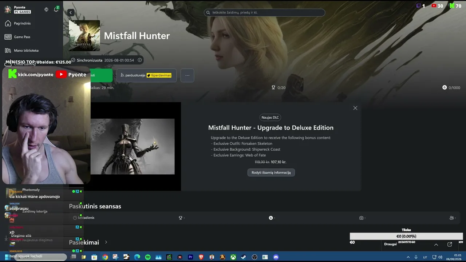The height and width of the screenshot is (262, 466).
Task: Click the Gamerscore 0/1000 icon
Action: [x=445, y=88]
